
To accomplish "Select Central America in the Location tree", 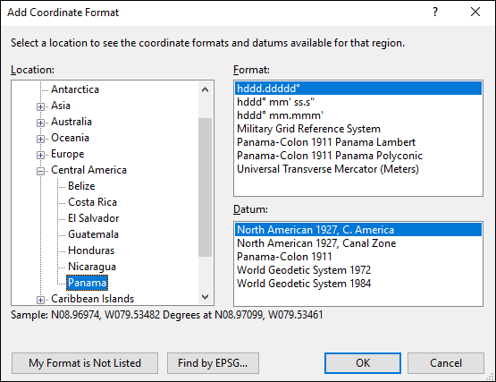I will (x=88, y=170).
